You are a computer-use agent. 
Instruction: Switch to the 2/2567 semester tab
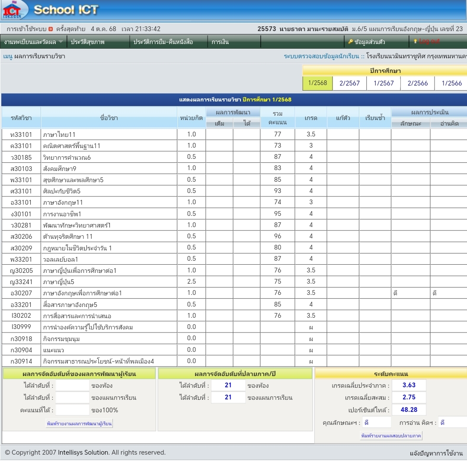point(349,83)
